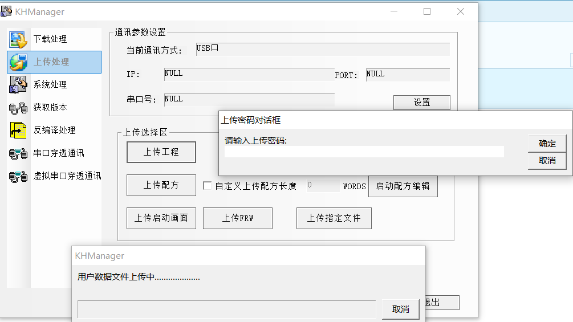Open the 反编译处理 decompile icon
The width and height of the screenshot is (573, 322).
[18, 131]
